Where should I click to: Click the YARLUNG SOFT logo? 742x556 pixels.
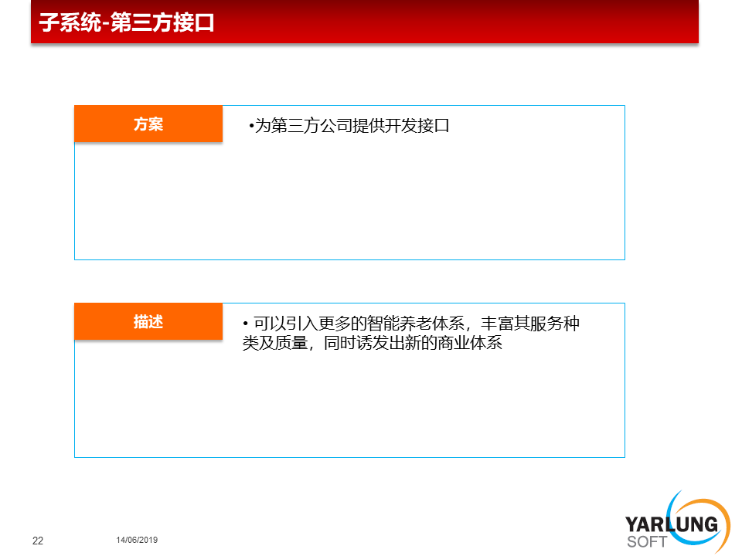coord(677,523)
